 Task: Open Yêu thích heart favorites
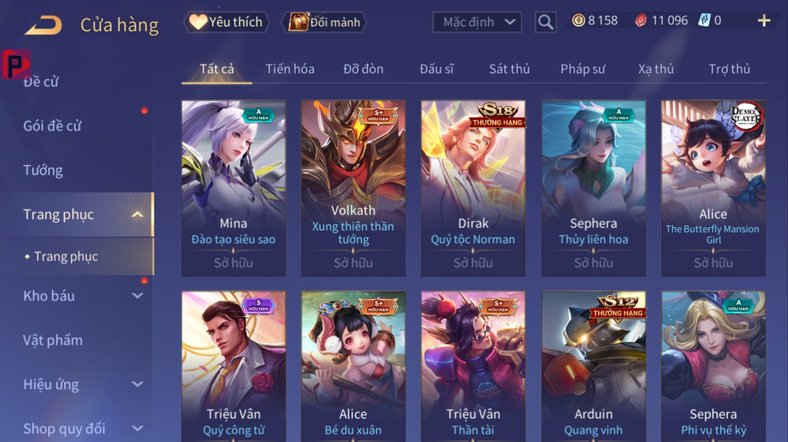pyautogui.click(x=226, y=22)
